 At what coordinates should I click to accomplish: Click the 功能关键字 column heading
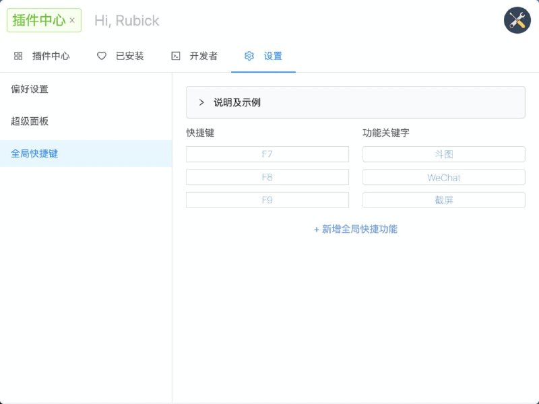tap(386, 133)
